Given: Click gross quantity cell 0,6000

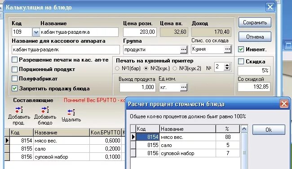Looking at the screenshot, I should pos(106,141).
